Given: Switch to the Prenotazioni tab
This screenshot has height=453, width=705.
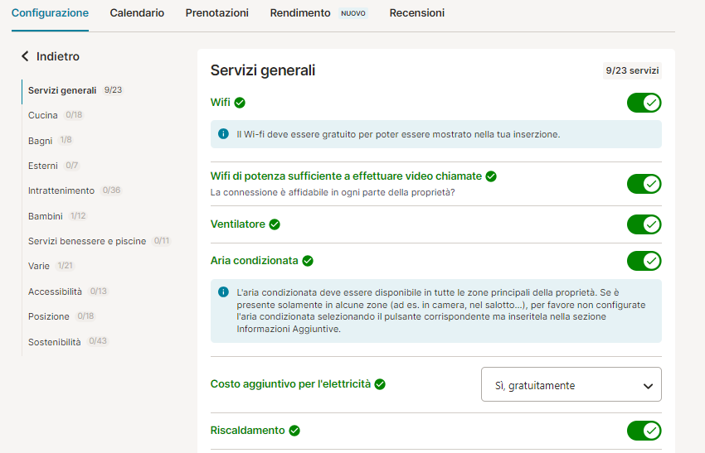Looking at the screenshot, I should point(217,13).
